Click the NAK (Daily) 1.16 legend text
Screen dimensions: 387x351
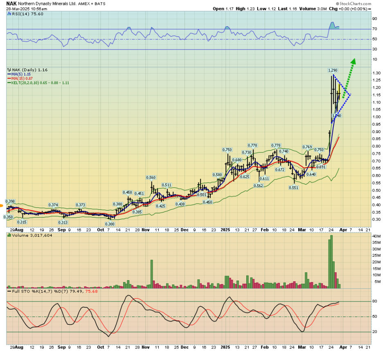point(30,70)
